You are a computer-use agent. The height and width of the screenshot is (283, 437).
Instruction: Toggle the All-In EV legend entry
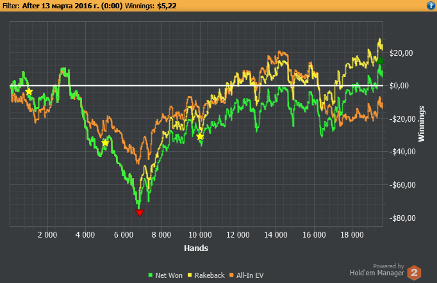(x=246, y=275)
